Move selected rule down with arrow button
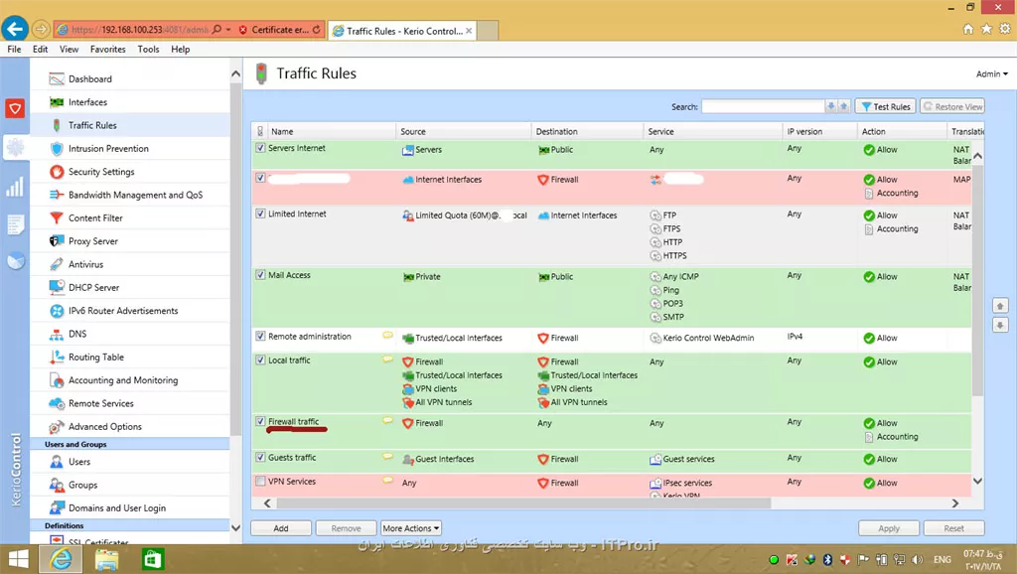This screenshot has width=1017, height=574. (x=999, y=325)
